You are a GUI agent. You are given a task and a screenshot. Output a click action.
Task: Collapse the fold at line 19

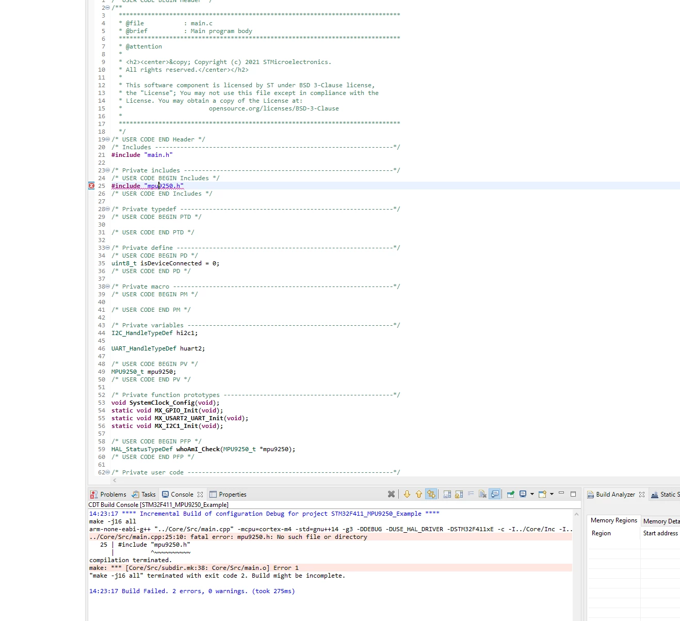[107, 139]
